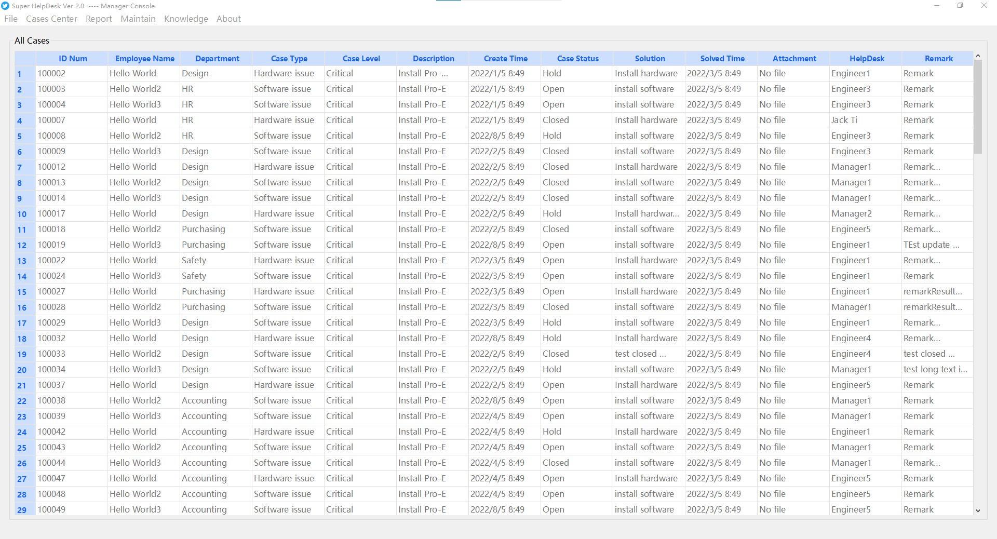The width and height of the screenshot is (997, 539).
Task: Click the vertical scrollbar thumb
Action: pos(978,106)
